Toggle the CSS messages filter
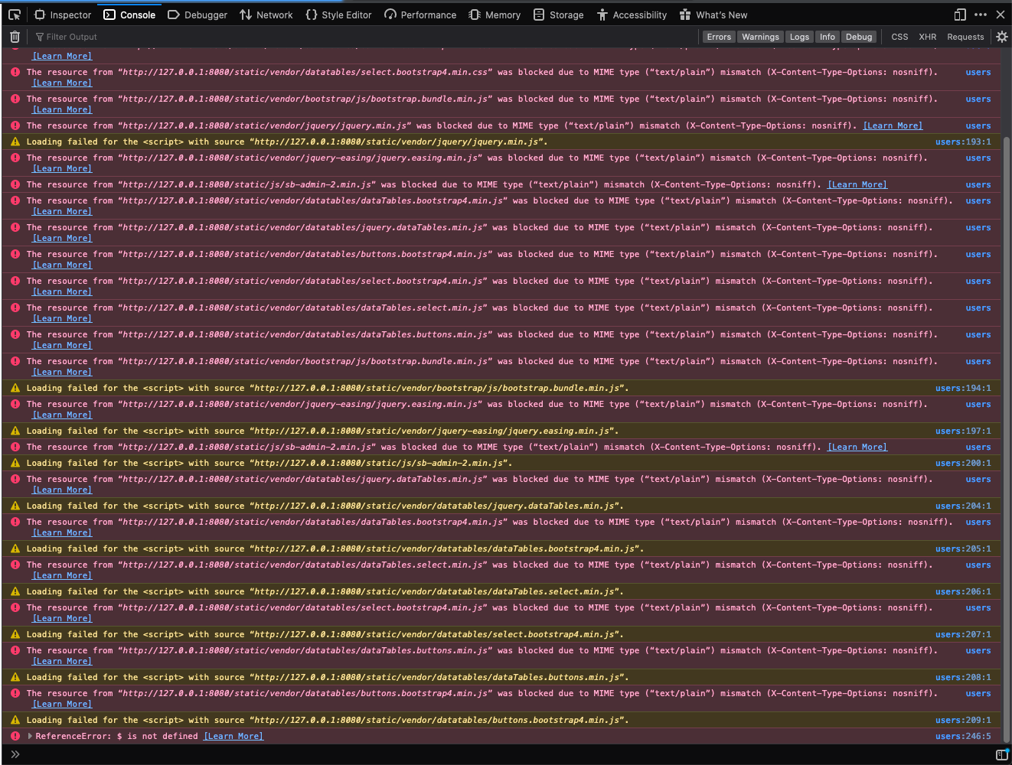The image size is (1012, 765). 899,36
